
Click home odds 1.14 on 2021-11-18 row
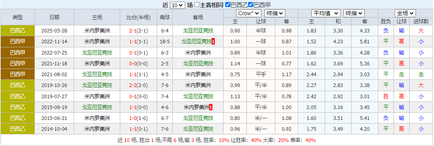click(235, 64)
